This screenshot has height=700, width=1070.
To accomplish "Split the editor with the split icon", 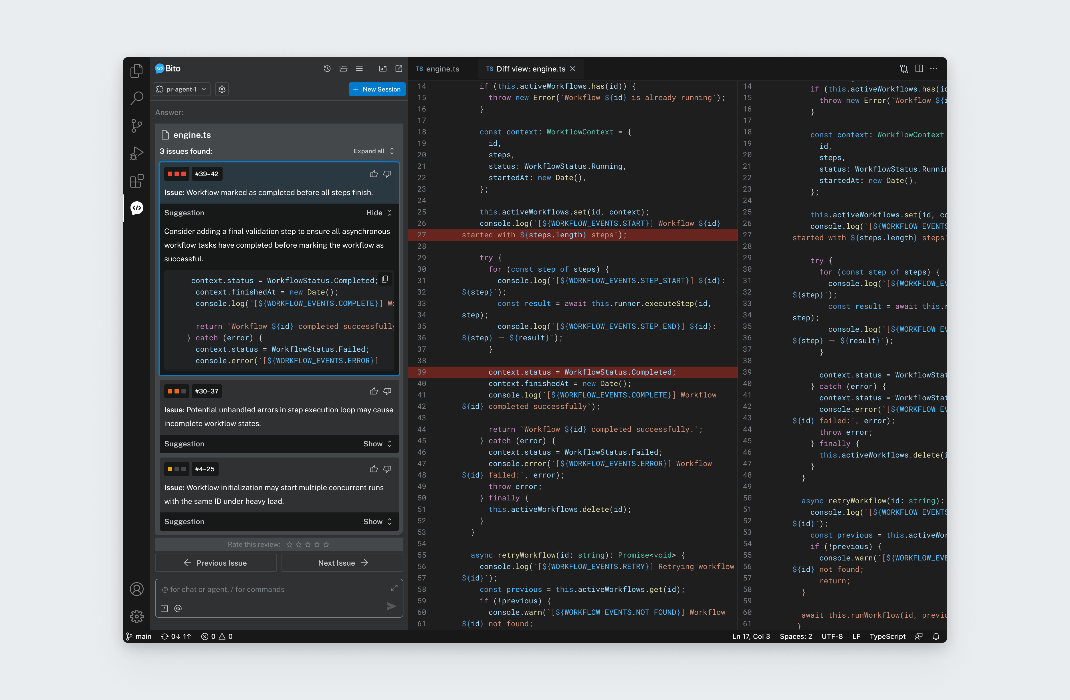I will click(x=919, y=69).
